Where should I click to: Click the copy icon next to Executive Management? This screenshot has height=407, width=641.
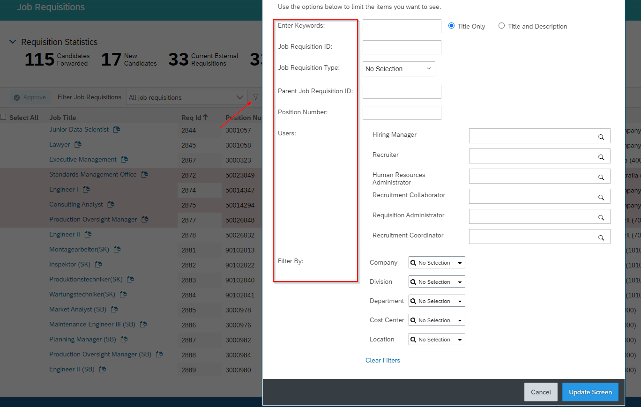tap(125, 159)
